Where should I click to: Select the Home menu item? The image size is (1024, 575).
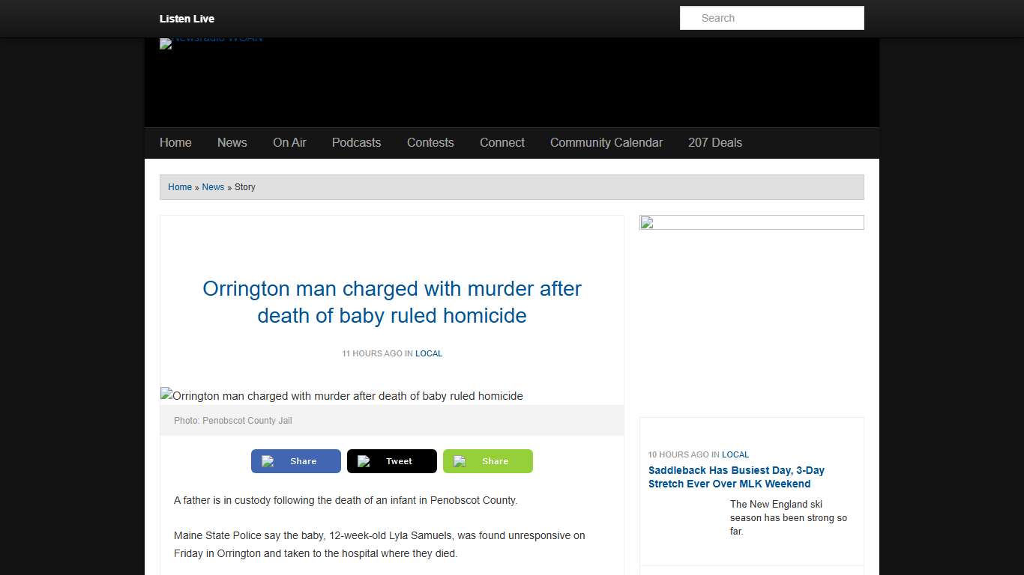pyautogui.click(x=175, y=142)
